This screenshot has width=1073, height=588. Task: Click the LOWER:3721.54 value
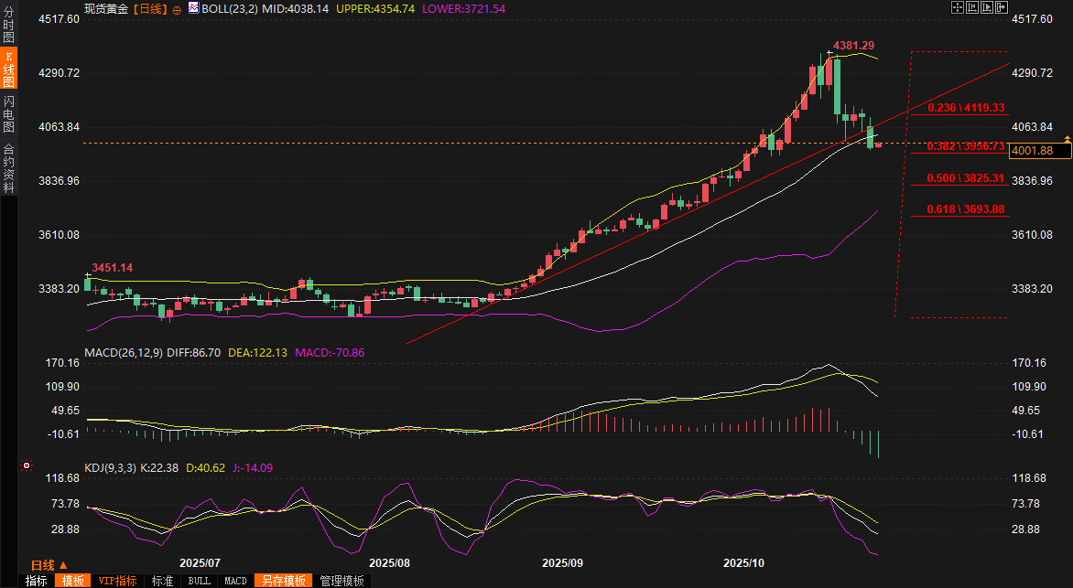coord(463,9)
